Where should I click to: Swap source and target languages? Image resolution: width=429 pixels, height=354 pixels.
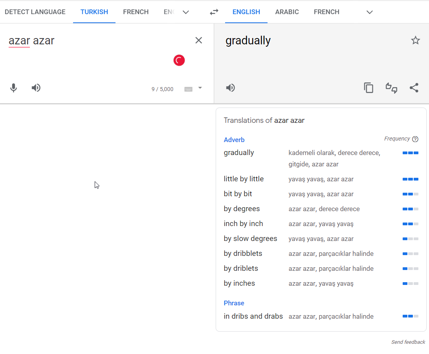(x=214, y=12)
